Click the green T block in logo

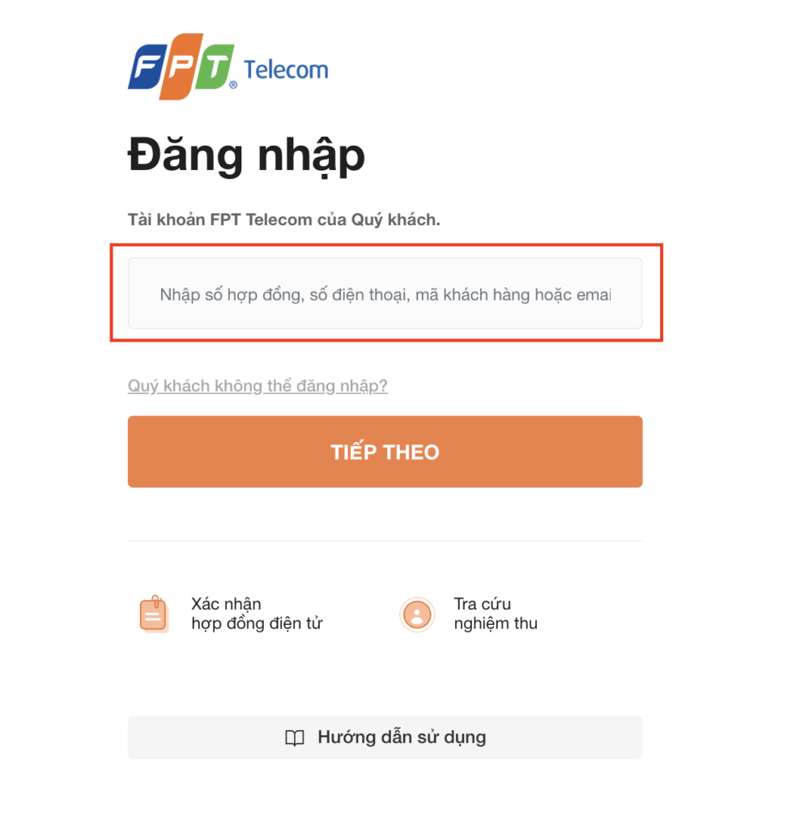[x=215, y=67]
